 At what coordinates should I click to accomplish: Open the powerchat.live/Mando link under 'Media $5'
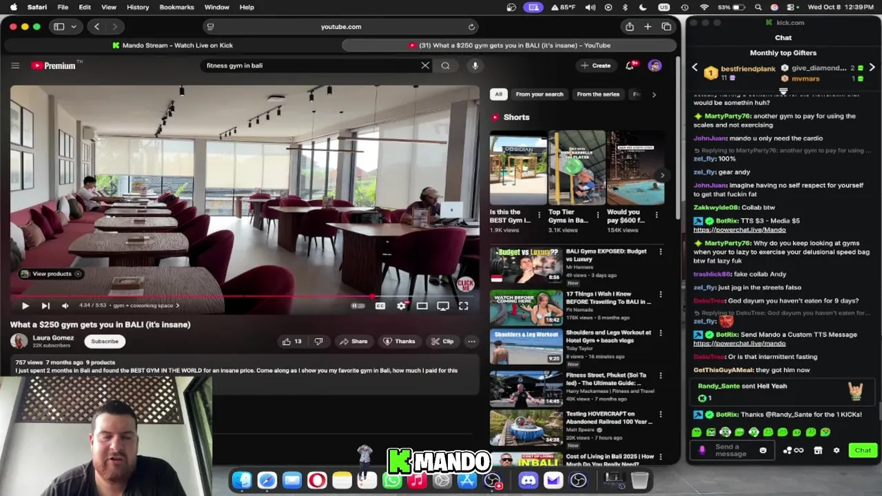739,229
